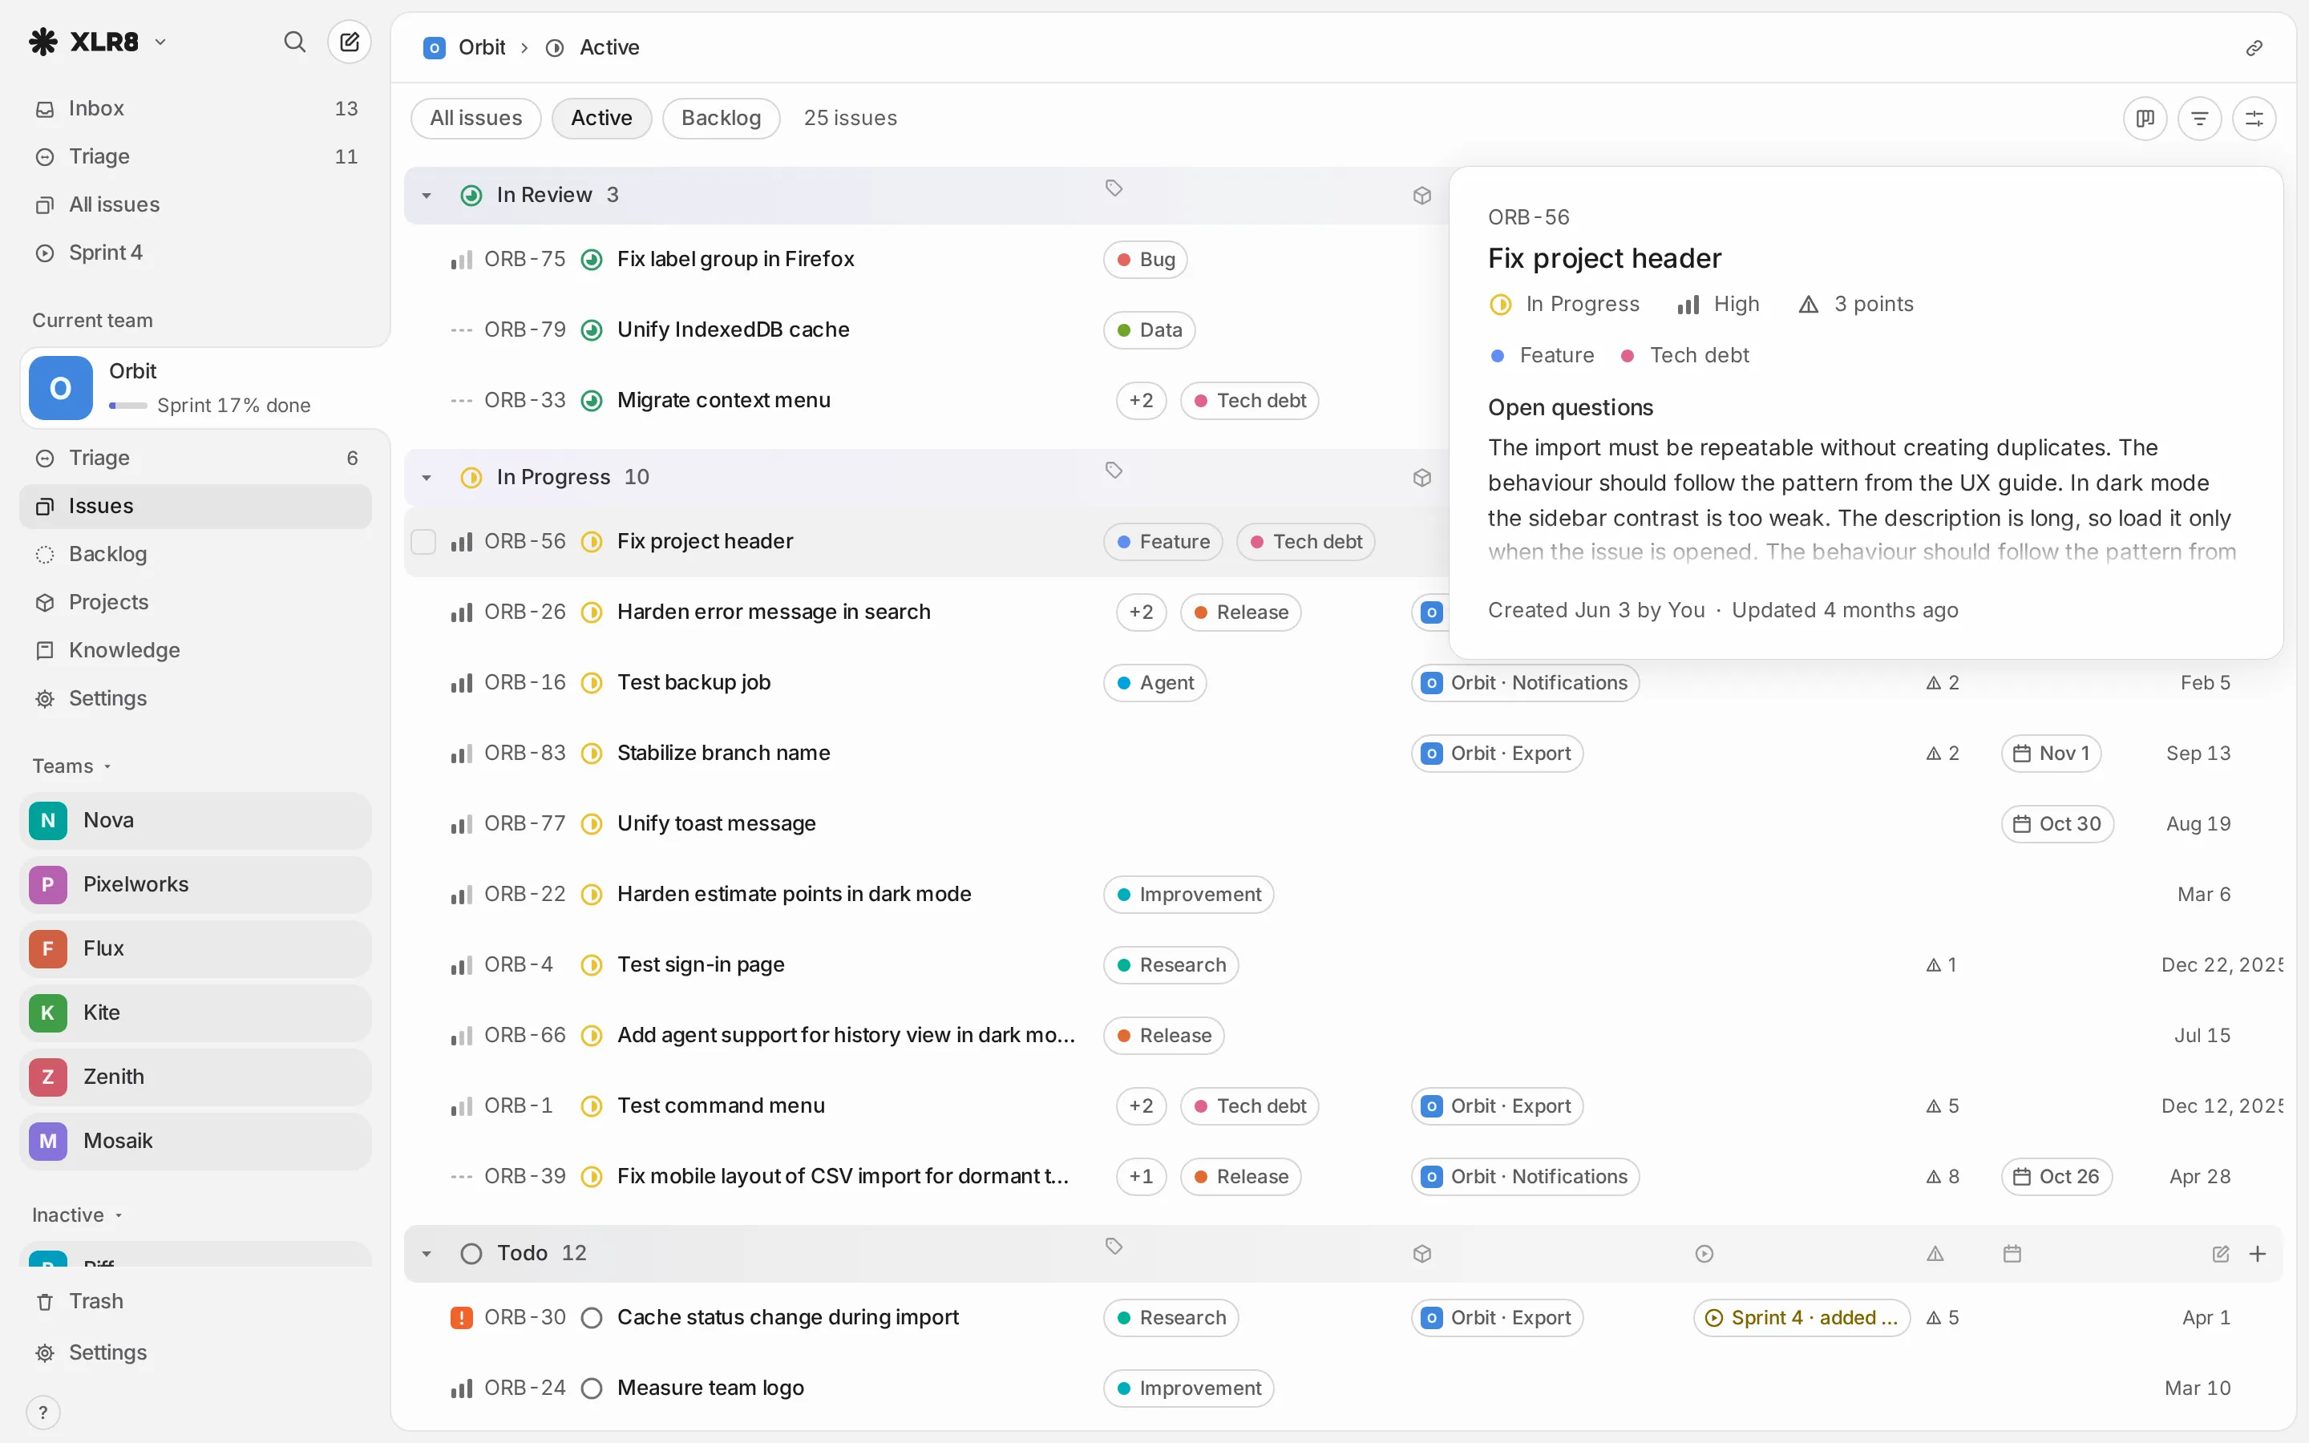Click the estimate triangle icon in Todo header
2309x1443 pixels.
click(1935, 1253)
